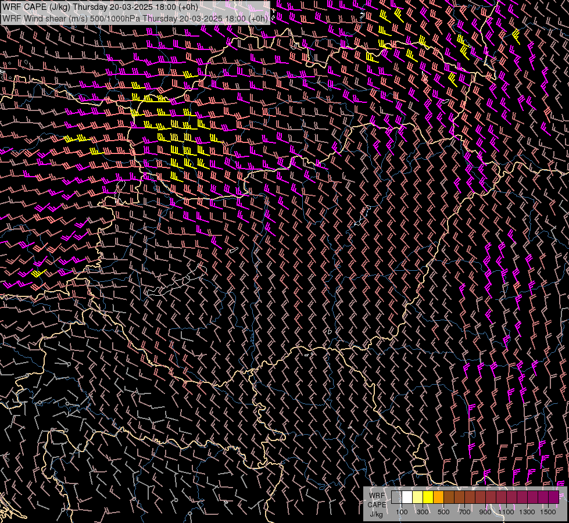This screenshot has width=569, height=523.
Task: Click the 300 legend value label
Action: tap(423, 512)
